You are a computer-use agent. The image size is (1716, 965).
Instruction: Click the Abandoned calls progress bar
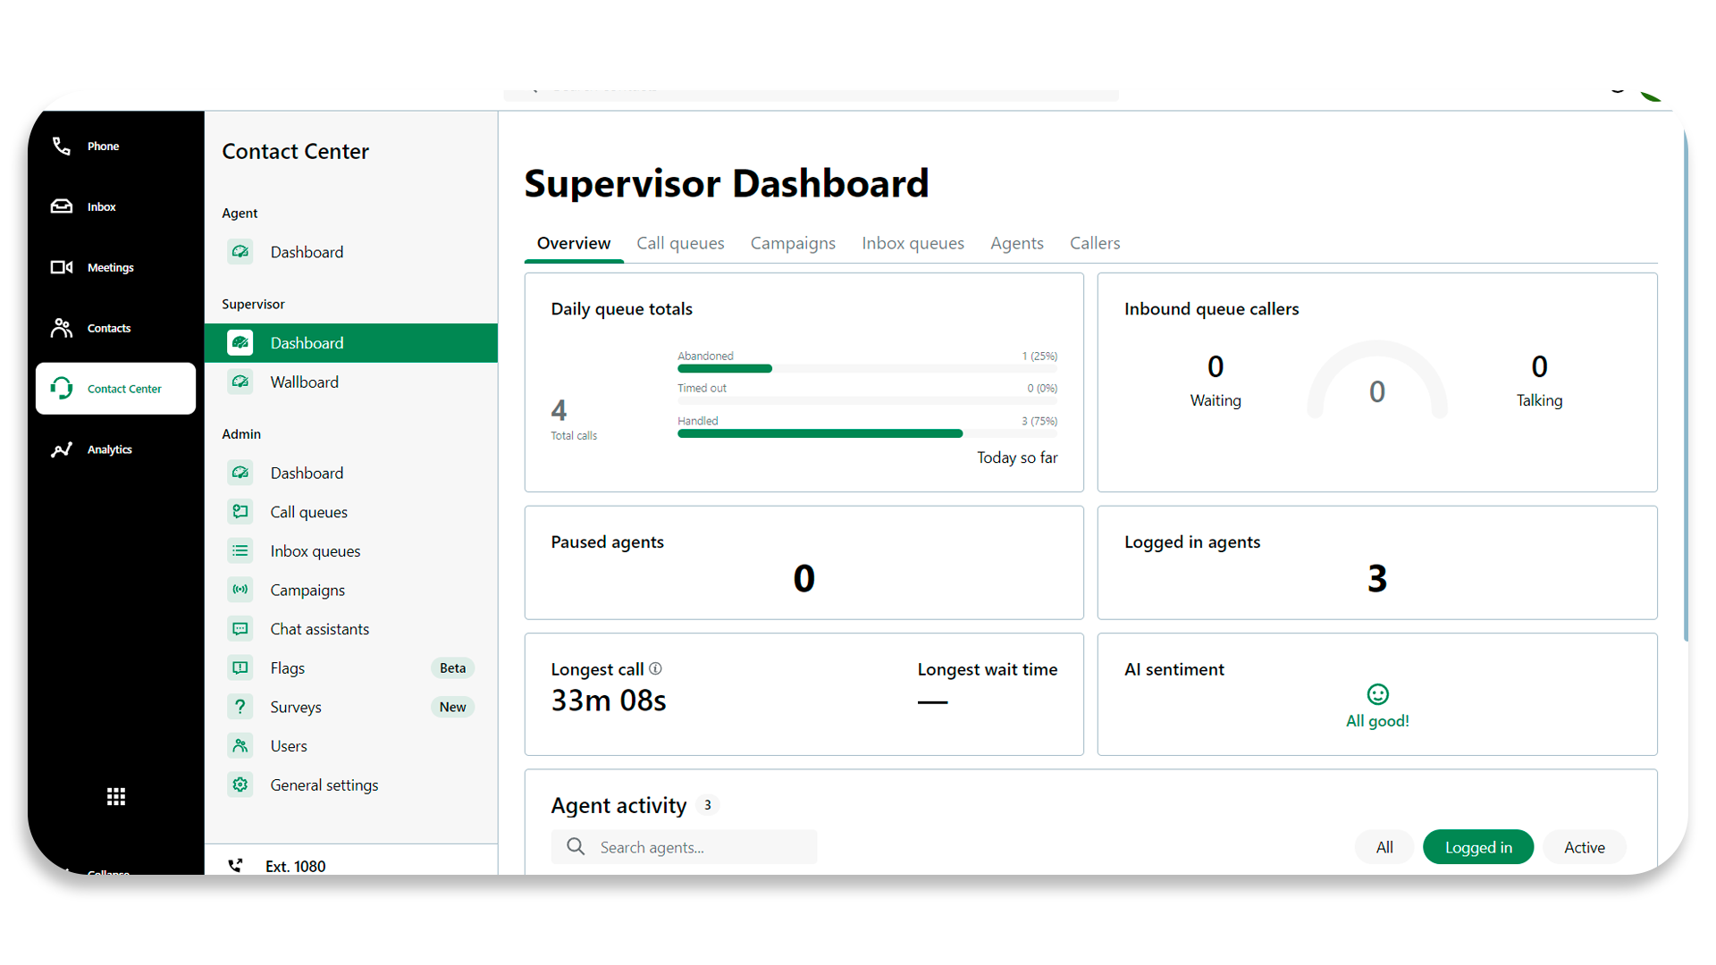pyautogui.click(x=867, y=368)
